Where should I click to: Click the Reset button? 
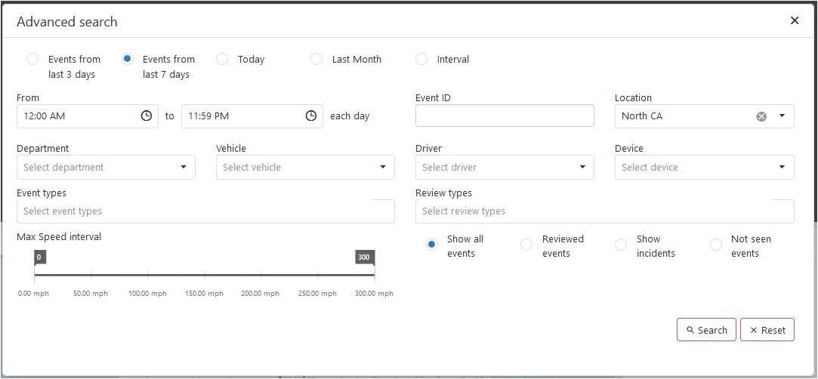tap(767, 329)
